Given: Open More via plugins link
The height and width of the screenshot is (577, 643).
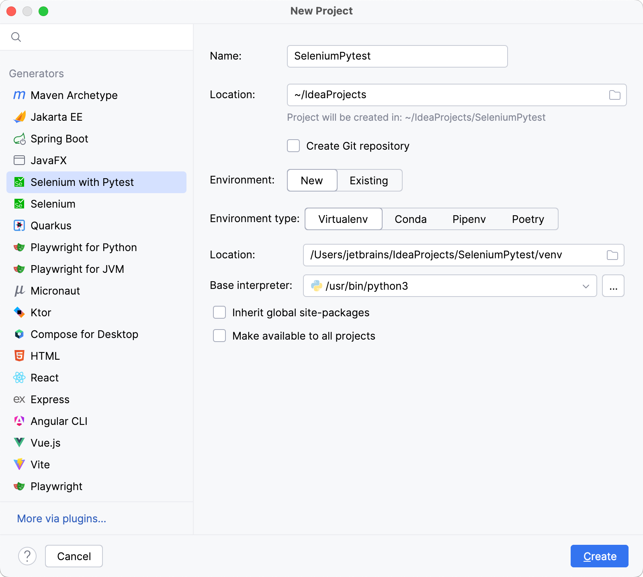Looking at the screenshot, I should pyautogui.click(x=61, y=519).
